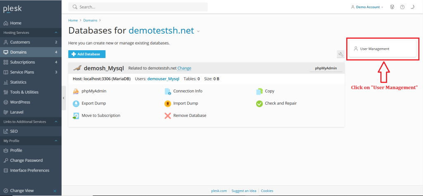Open the Service Plans menu item
This screenshot has width=423, height=196.
(31, 72)
